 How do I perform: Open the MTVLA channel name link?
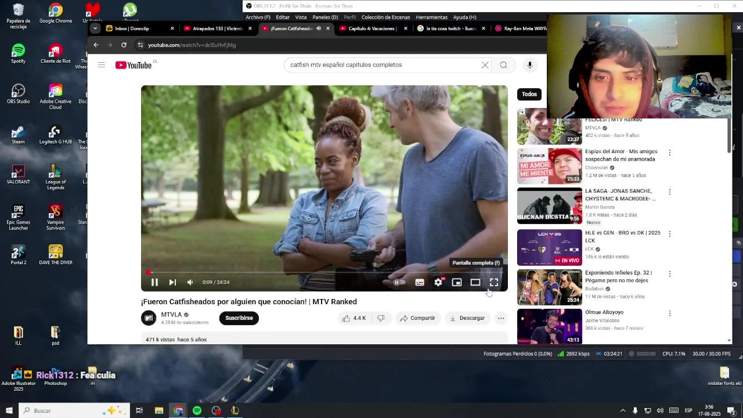tap(171, 315)
